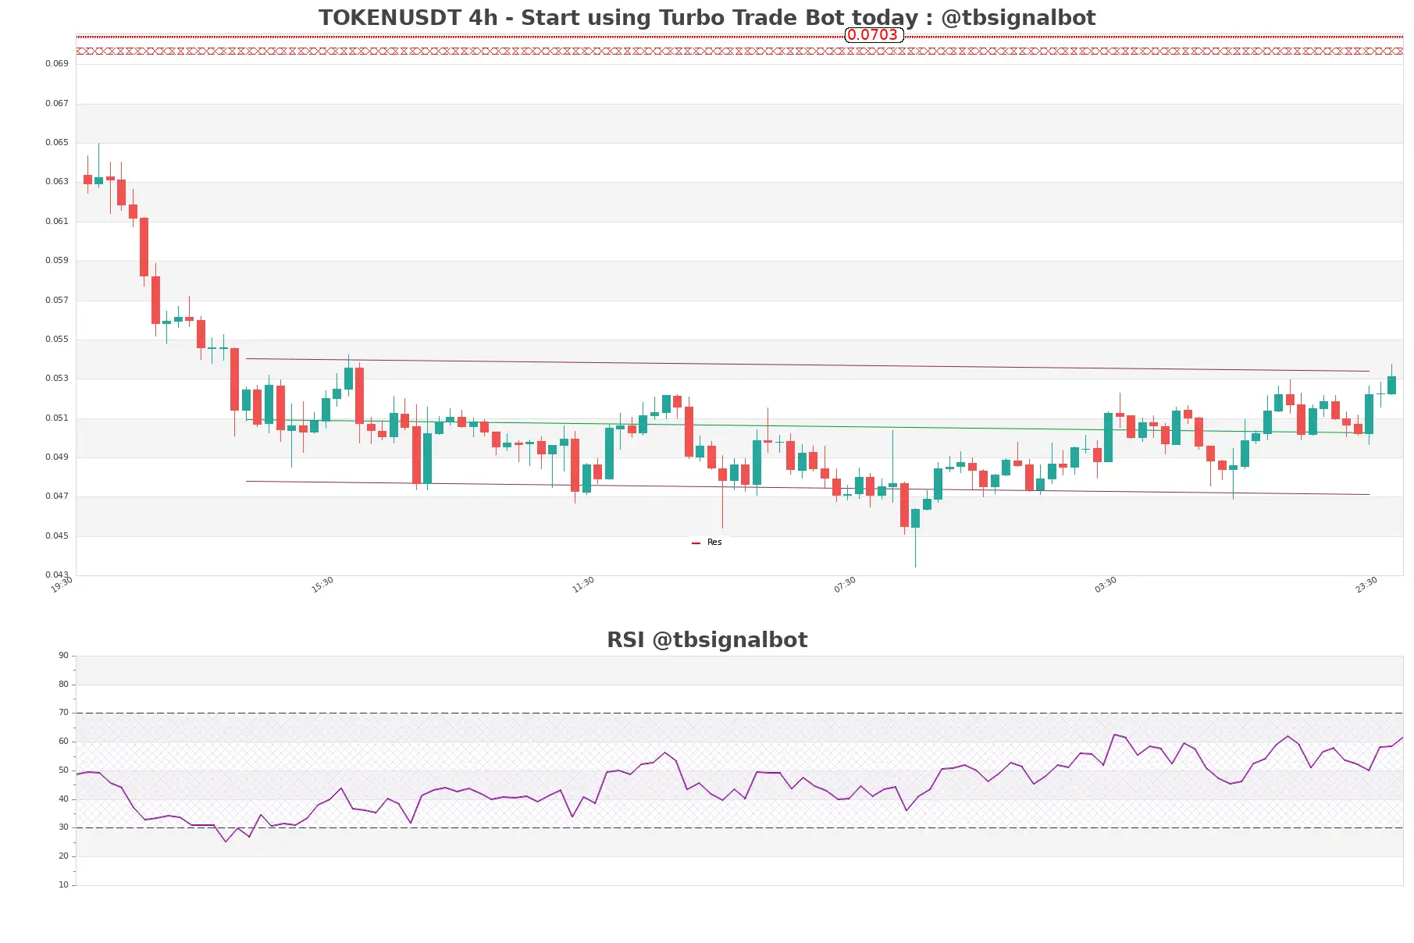This screenshot has height=943, width=1414.
Task: Click the 07:30 time axis label
Action: [845, 585]
